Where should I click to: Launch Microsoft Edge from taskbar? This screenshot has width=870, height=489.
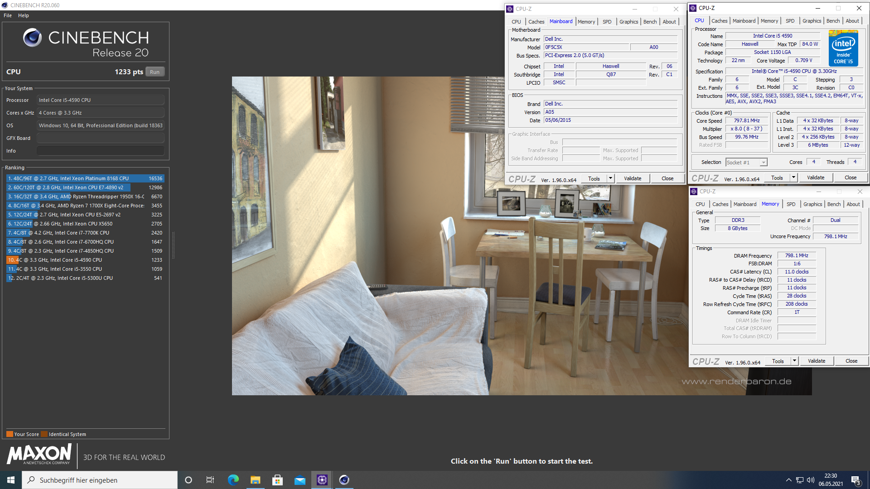tap(233, 480)
